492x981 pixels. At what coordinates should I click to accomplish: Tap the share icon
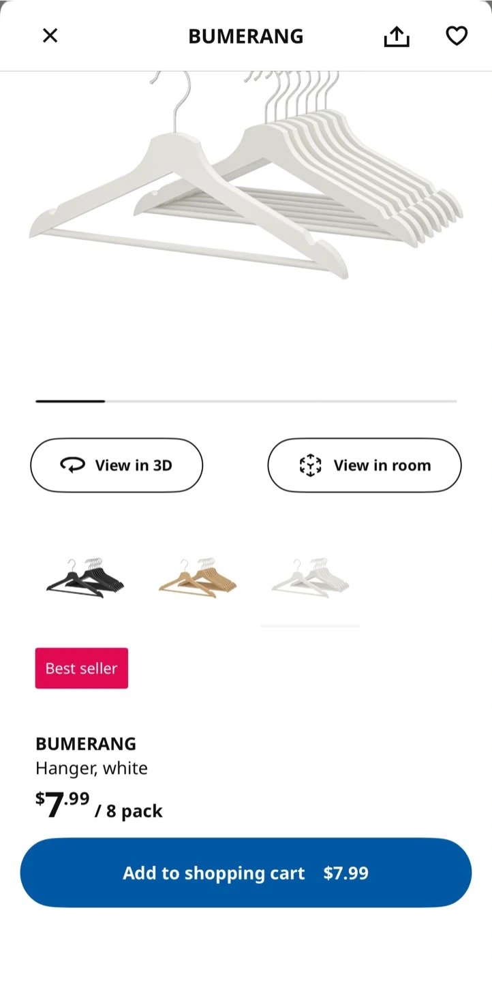tap(397, 36)
